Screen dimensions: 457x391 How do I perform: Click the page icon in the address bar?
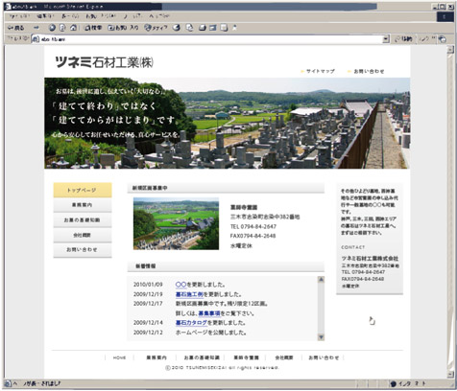(x=36, y=39)
